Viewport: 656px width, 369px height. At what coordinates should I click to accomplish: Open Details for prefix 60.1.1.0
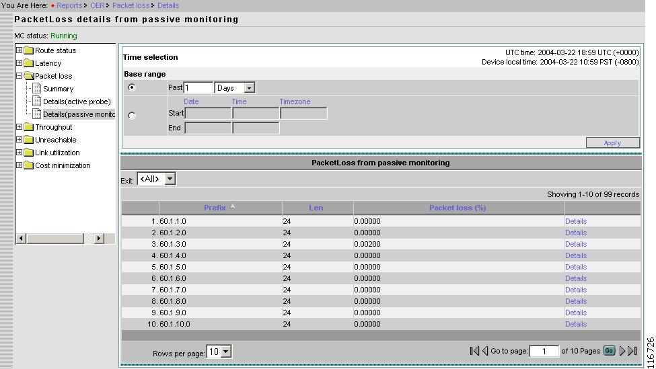pyautogui.click(x=576, y=221)
